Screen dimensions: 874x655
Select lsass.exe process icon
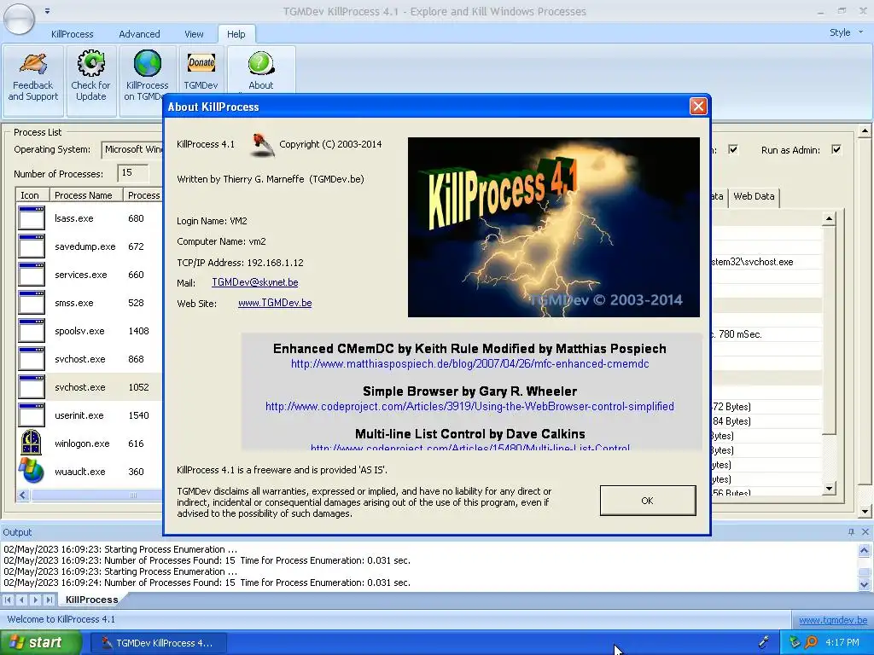[x=32, y=218]
